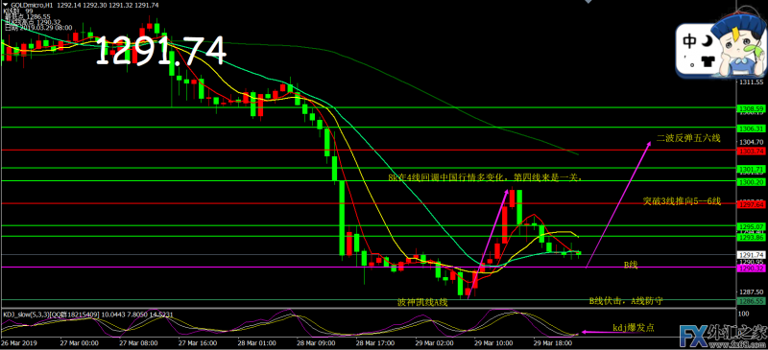Open the FX外汇之家 watermark logo
This screenshot has width=768, height=350.
coord(723,336)
